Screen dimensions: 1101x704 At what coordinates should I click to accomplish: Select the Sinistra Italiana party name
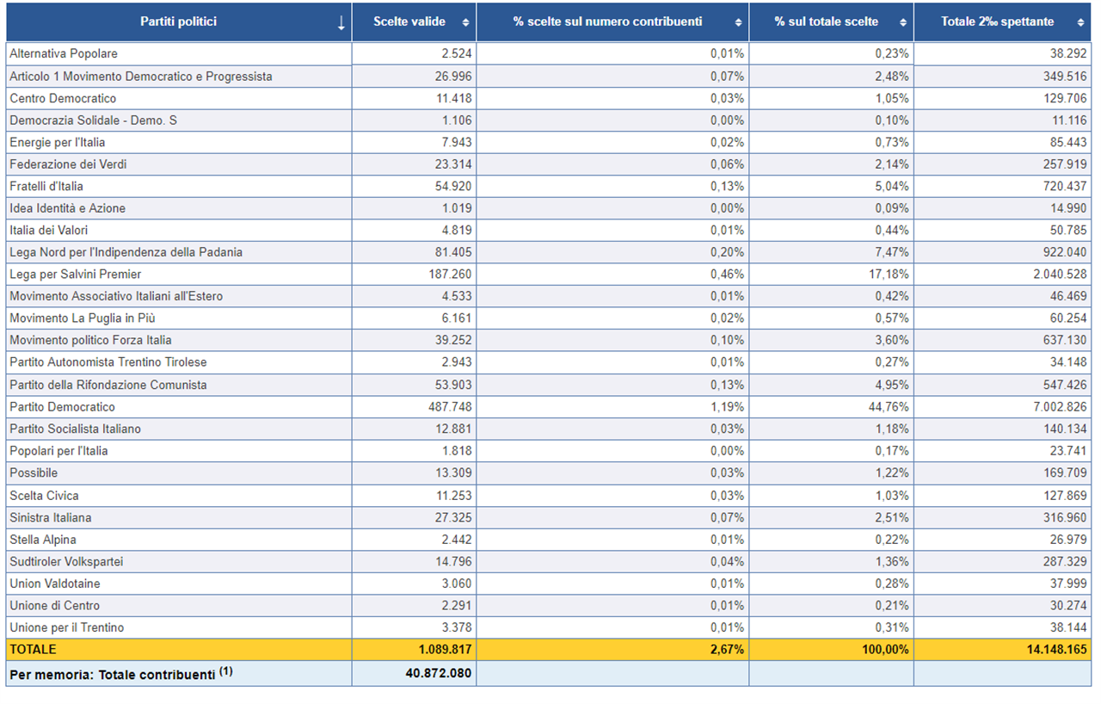click(51, 517)
